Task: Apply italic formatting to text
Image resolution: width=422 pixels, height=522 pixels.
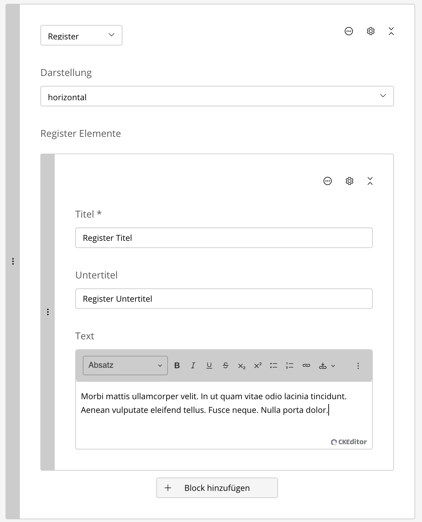Action: (193, 365)
